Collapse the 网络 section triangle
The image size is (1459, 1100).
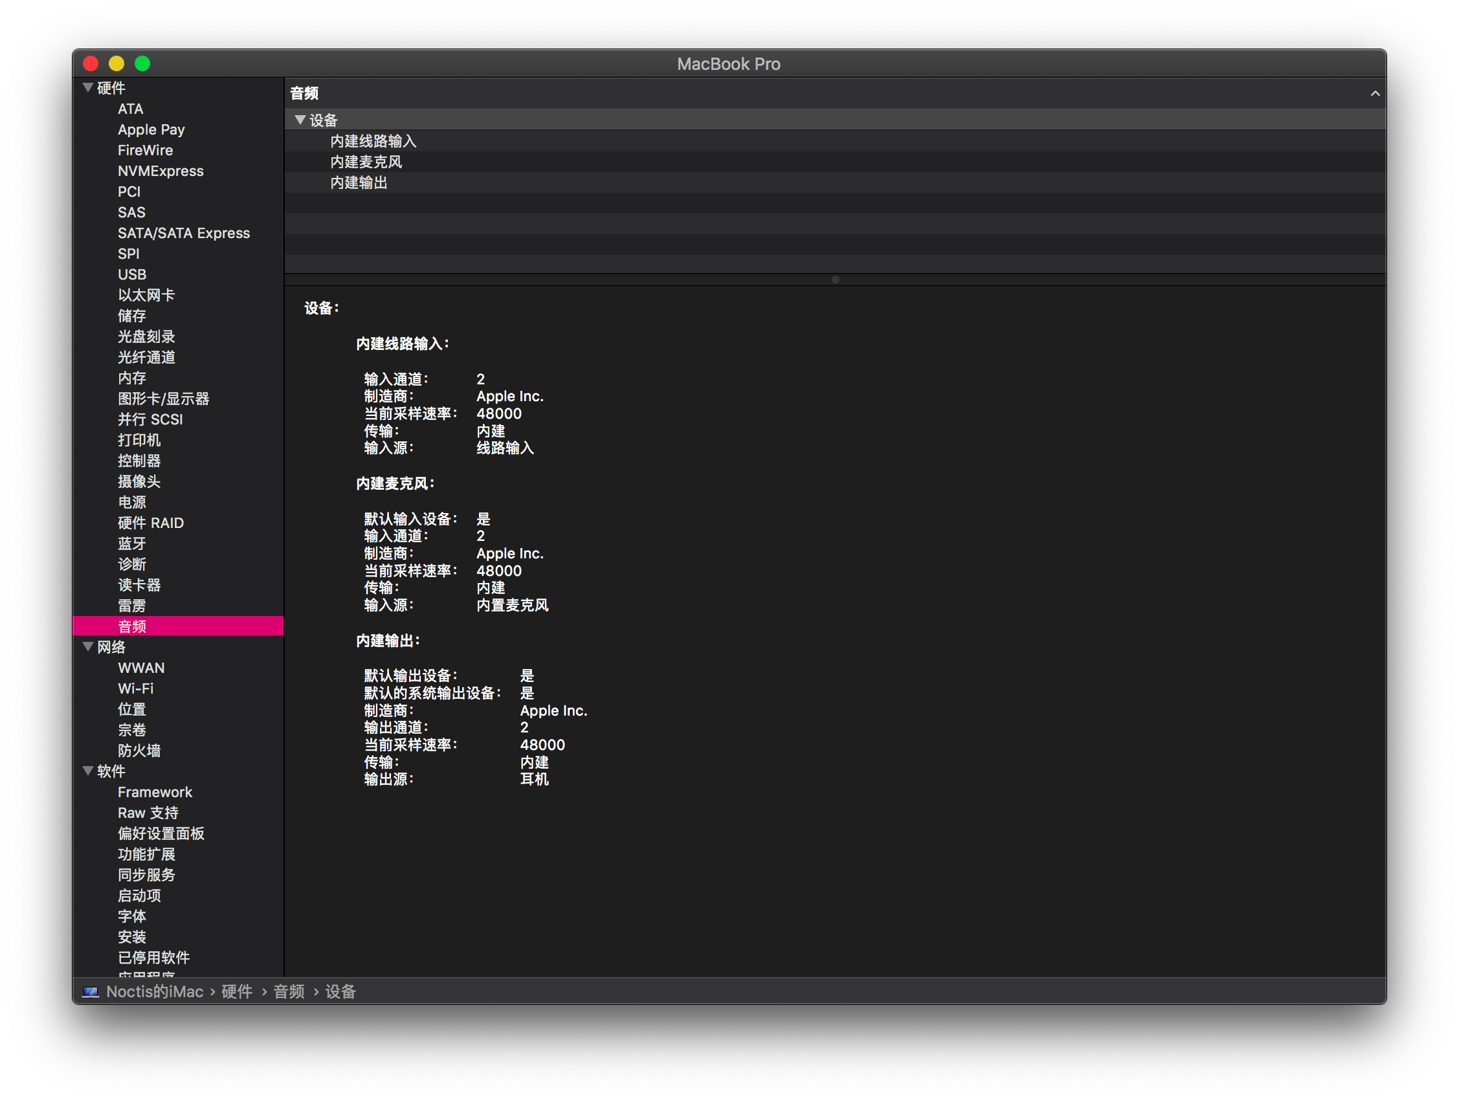tap(88, 647)
